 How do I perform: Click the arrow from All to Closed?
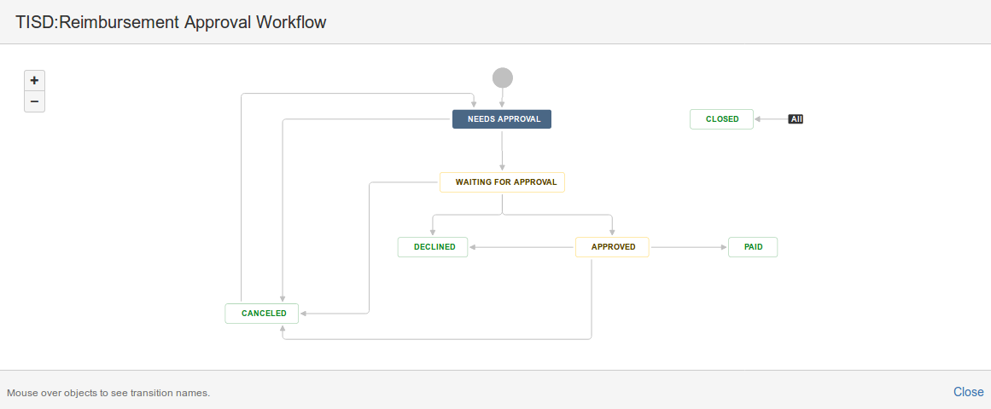(x=771, y=119)
